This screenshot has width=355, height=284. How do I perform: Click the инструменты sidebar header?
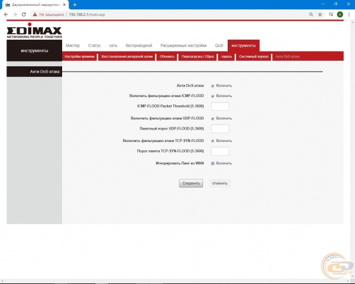coord(34,50)
